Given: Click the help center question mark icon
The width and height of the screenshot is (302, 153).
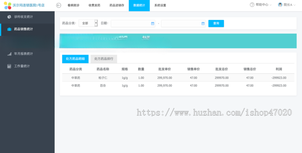Looking at the screenshot, I should coord(252,5).
